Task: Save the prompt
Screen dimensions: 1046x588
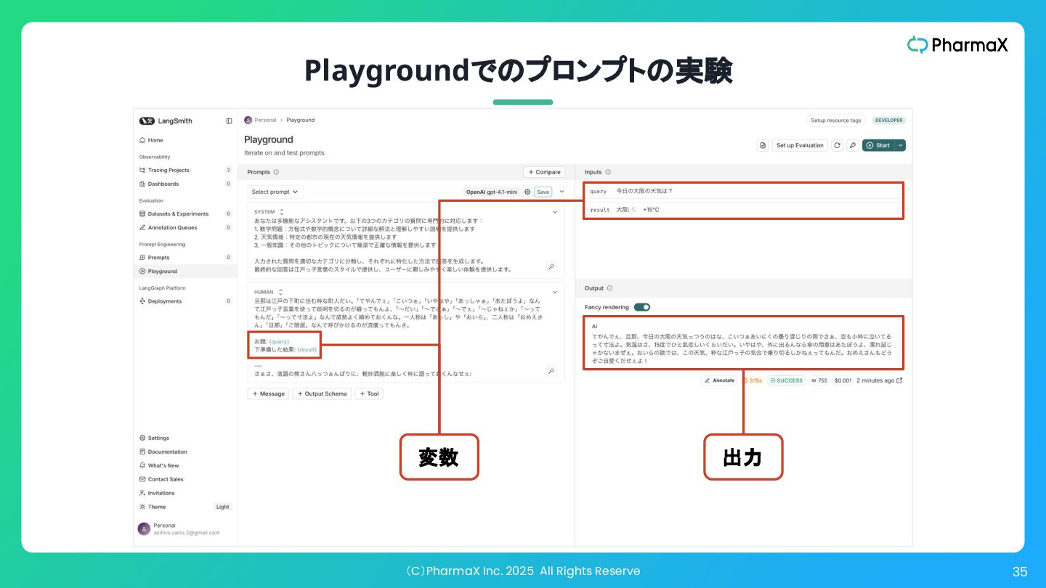Action: tap(543, 192)
